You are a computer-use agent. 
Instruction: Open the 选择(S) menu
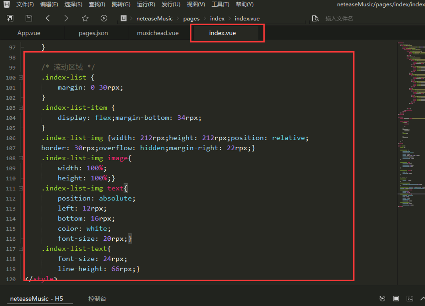coord(73,4)
